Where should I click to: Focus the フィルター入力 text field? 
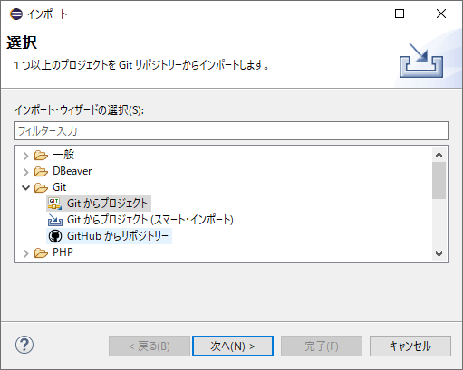tap(231, 131)
